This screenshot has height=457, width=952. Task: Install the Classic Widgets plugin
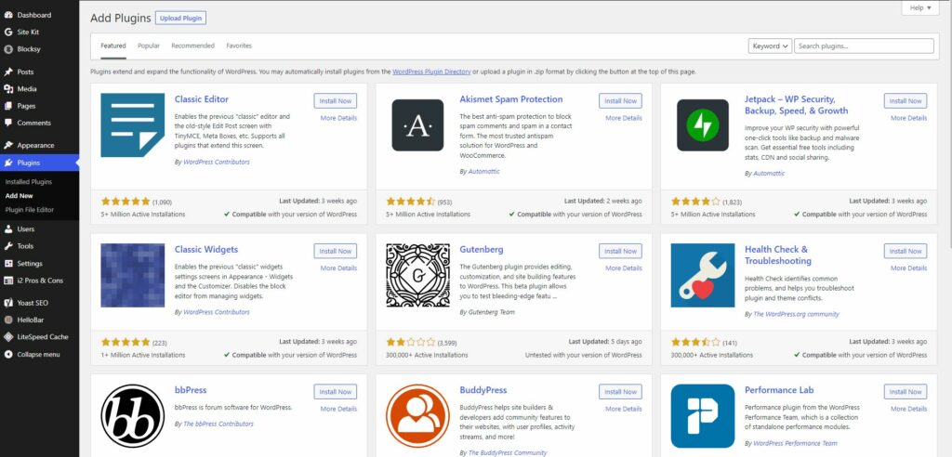coord(335,251)
